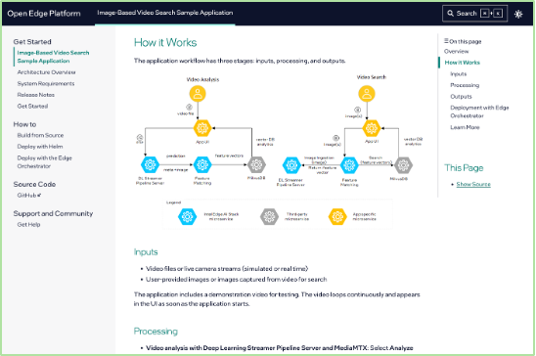The width and height of the screenshot is (536, 356).
Task: Click the On this page list icon
Action: (446, 41)
